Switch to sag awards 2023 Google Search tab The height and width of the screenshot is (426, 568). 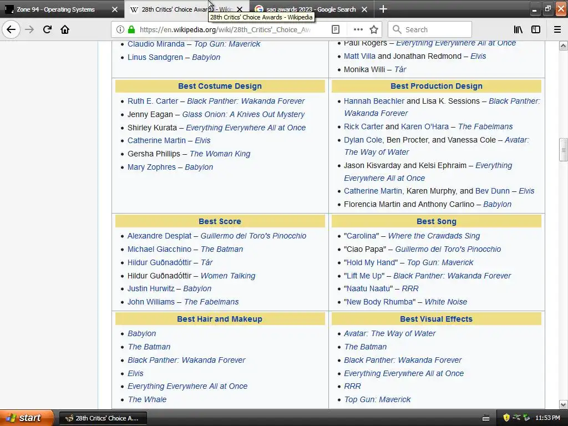point(311,9)
